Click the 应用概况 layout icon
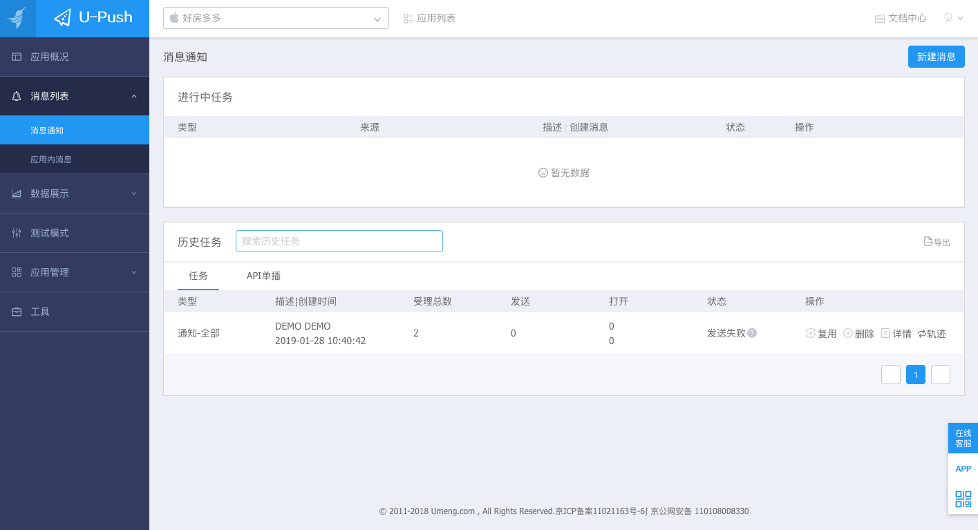Screen dimensions: 978x530 pyautogui.click(x=17, y=57)
